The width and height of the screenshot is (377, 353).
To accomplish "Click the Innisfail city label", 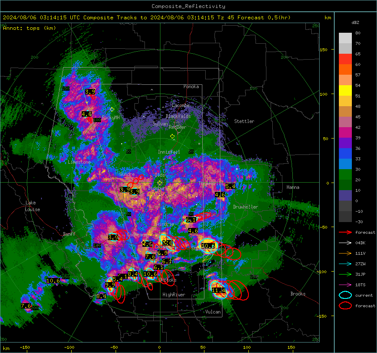I will coord(169,152).
